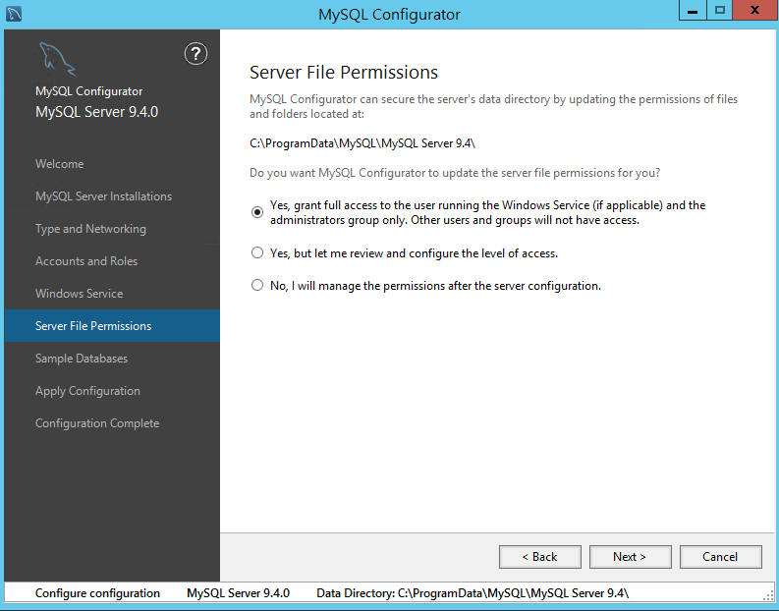This screenshot has width=779, height=611.
Task: Open Accounts and Roles step
Action: [x=86, y=261]
